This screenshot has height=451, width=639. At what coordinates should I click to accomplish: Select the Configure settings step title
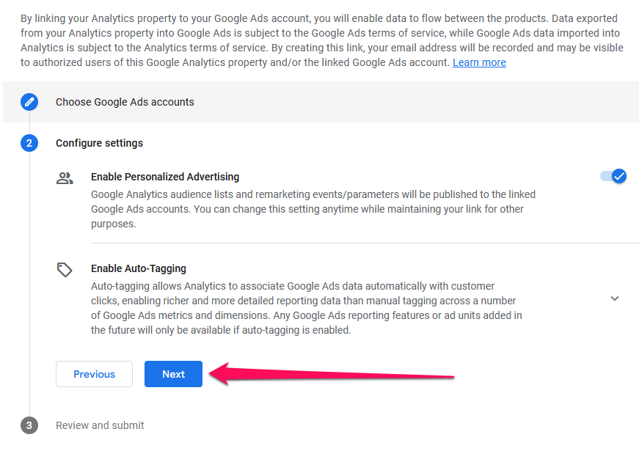tap(99, 143)
